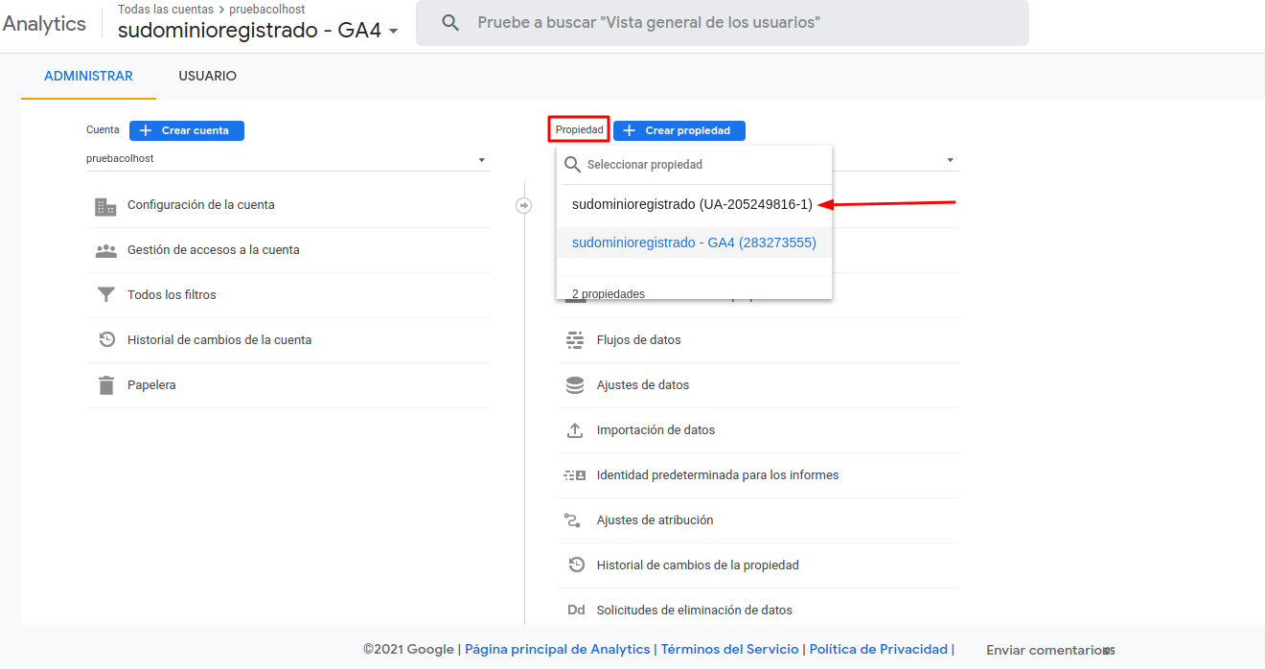Expand the sudominioregistrado - GA4 header selector
Image resolution: width=1265 pixels, height=669 pixels.
coord(258,31)
